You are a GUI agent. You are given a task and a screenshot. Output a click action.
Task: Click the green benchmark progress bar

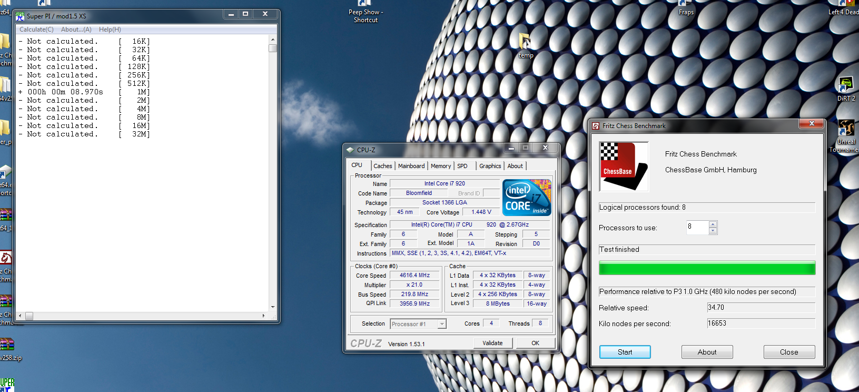point(707,268)
